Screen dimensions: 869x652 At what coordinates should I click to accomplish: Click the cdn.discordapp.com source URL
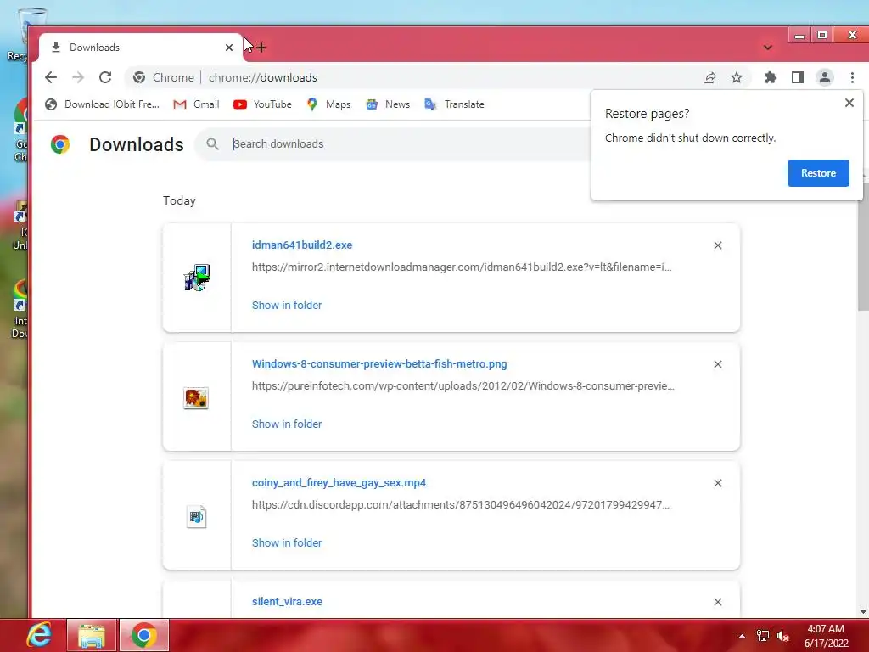461,505
